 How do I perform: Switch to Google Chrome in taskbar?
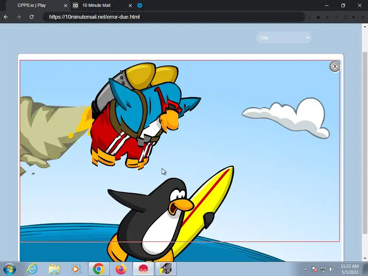tap(98, 269)
